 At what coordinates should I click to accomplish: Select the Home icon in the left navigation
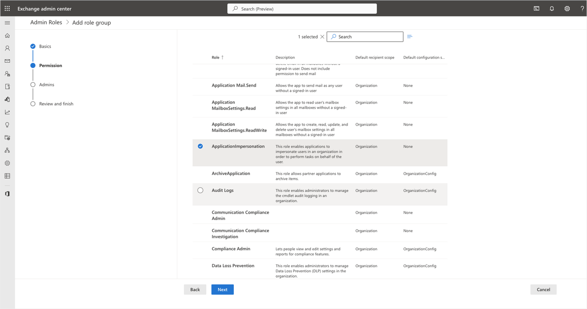tap(7, 35)
